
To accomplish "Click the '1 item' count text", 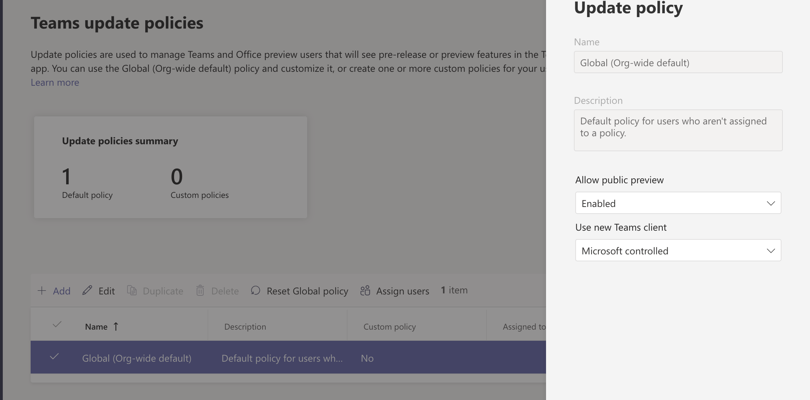I will tap(454, 290).
